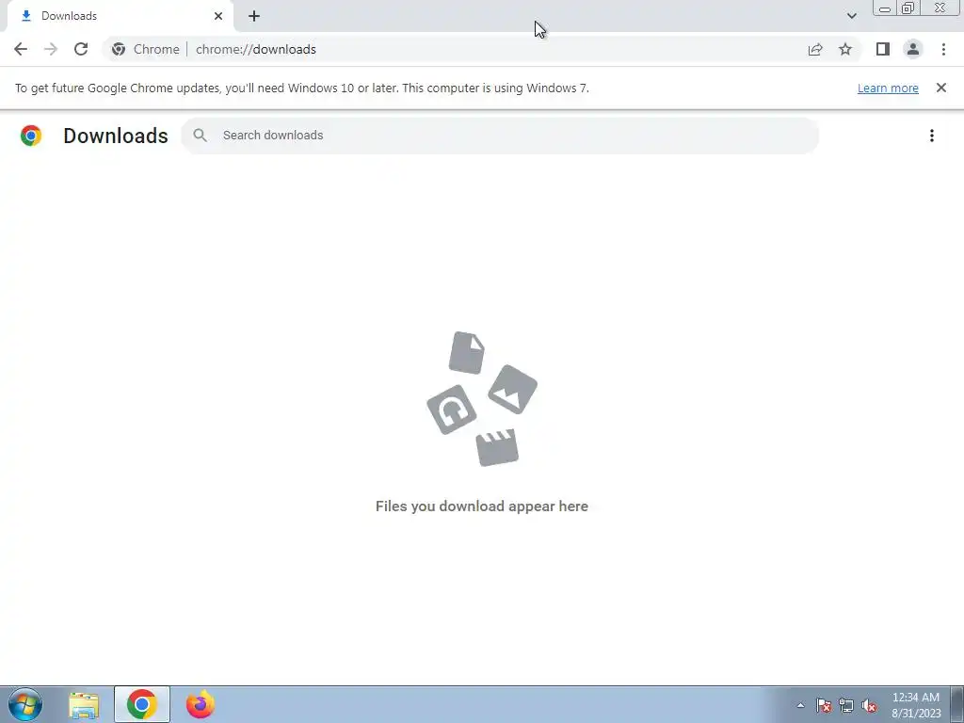Open Chrome's main three-dot menu
Screen dimensions: 964x723
coord(943,49)
